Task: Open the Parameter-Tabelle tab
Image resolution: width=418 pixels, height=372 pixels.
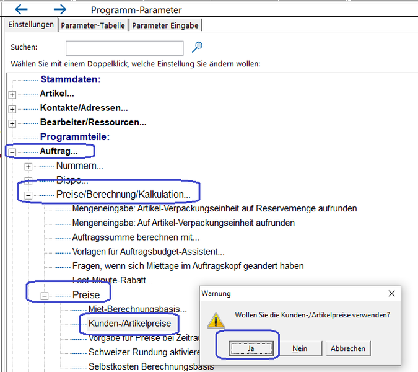Action: click(x=93, y=25)
